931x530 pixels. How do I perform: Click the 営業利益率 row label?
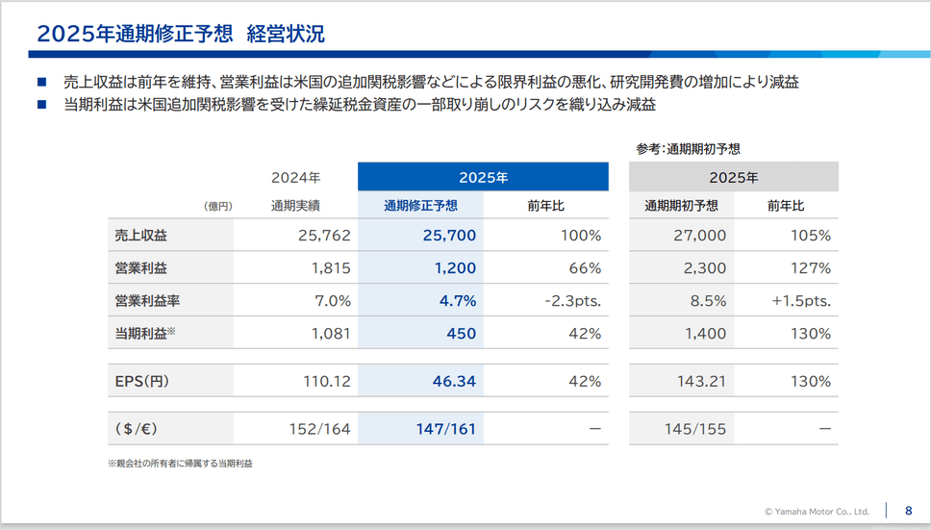tap(147, 301)
